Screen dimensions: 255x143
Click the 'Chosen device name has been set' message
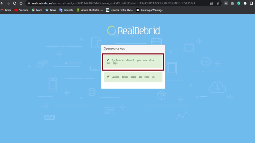(133, 77)
